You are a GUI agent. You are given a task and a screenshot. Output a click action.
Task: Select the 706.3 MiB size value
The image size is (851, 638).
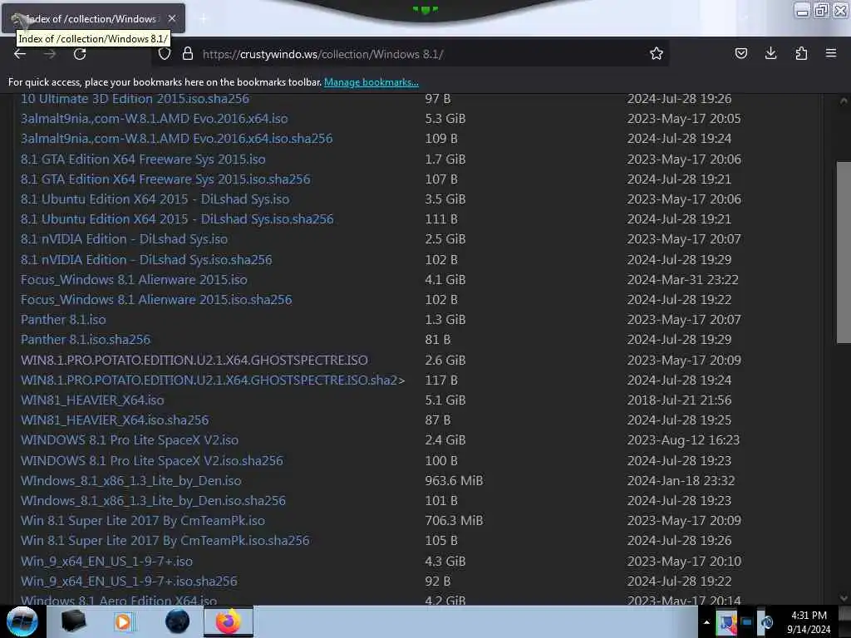point(454,521)
